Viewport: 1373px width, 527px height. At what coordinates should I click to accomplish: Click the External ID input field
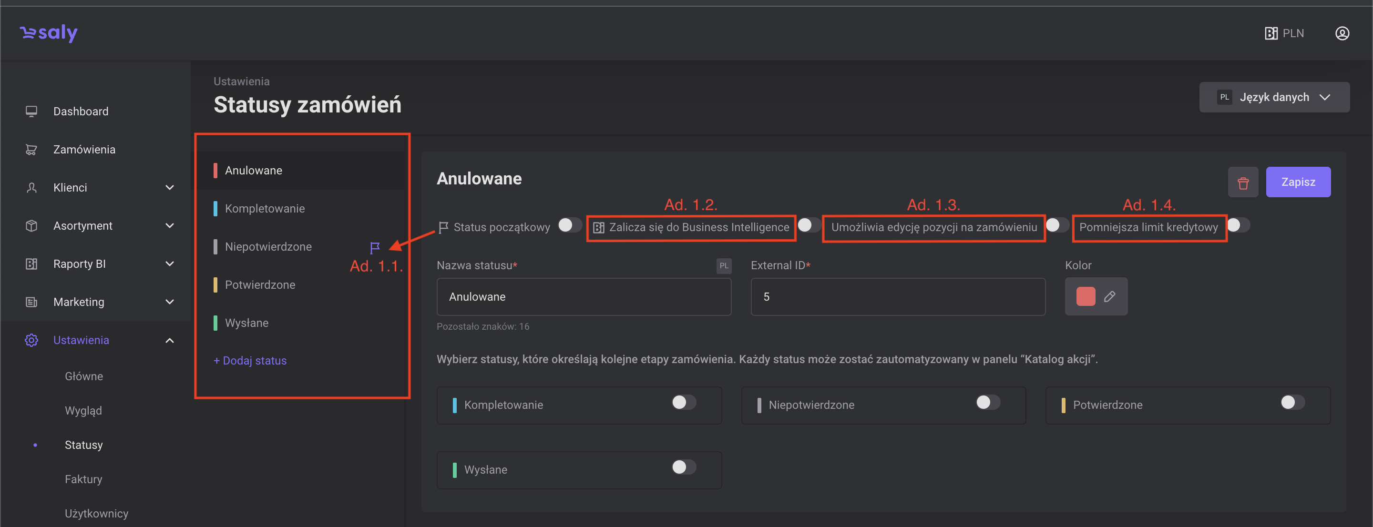[898, 297]
